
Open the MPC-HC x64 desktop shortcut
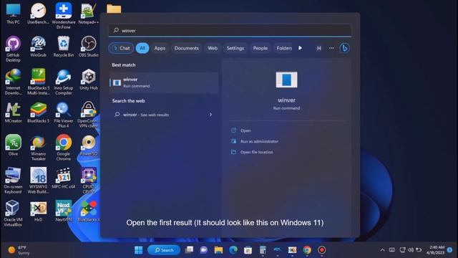(x=64, y=178)
